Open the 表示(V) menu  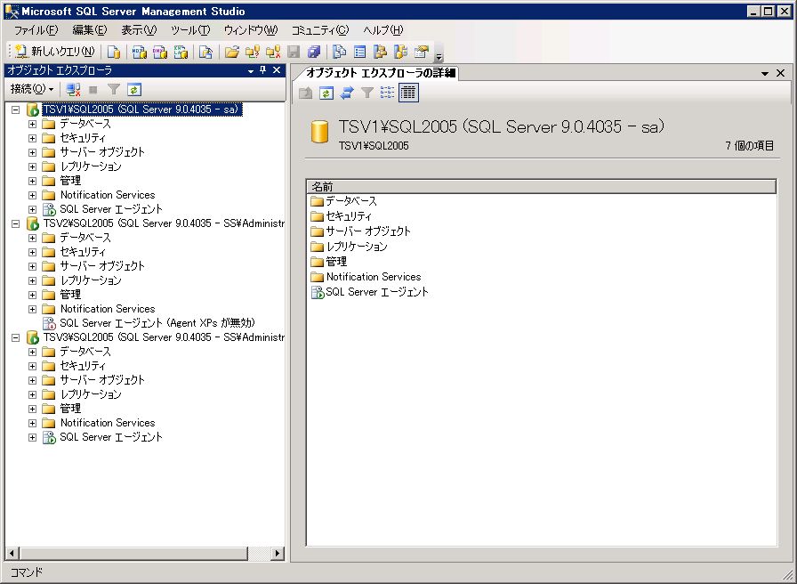click(x=139, y=30)
